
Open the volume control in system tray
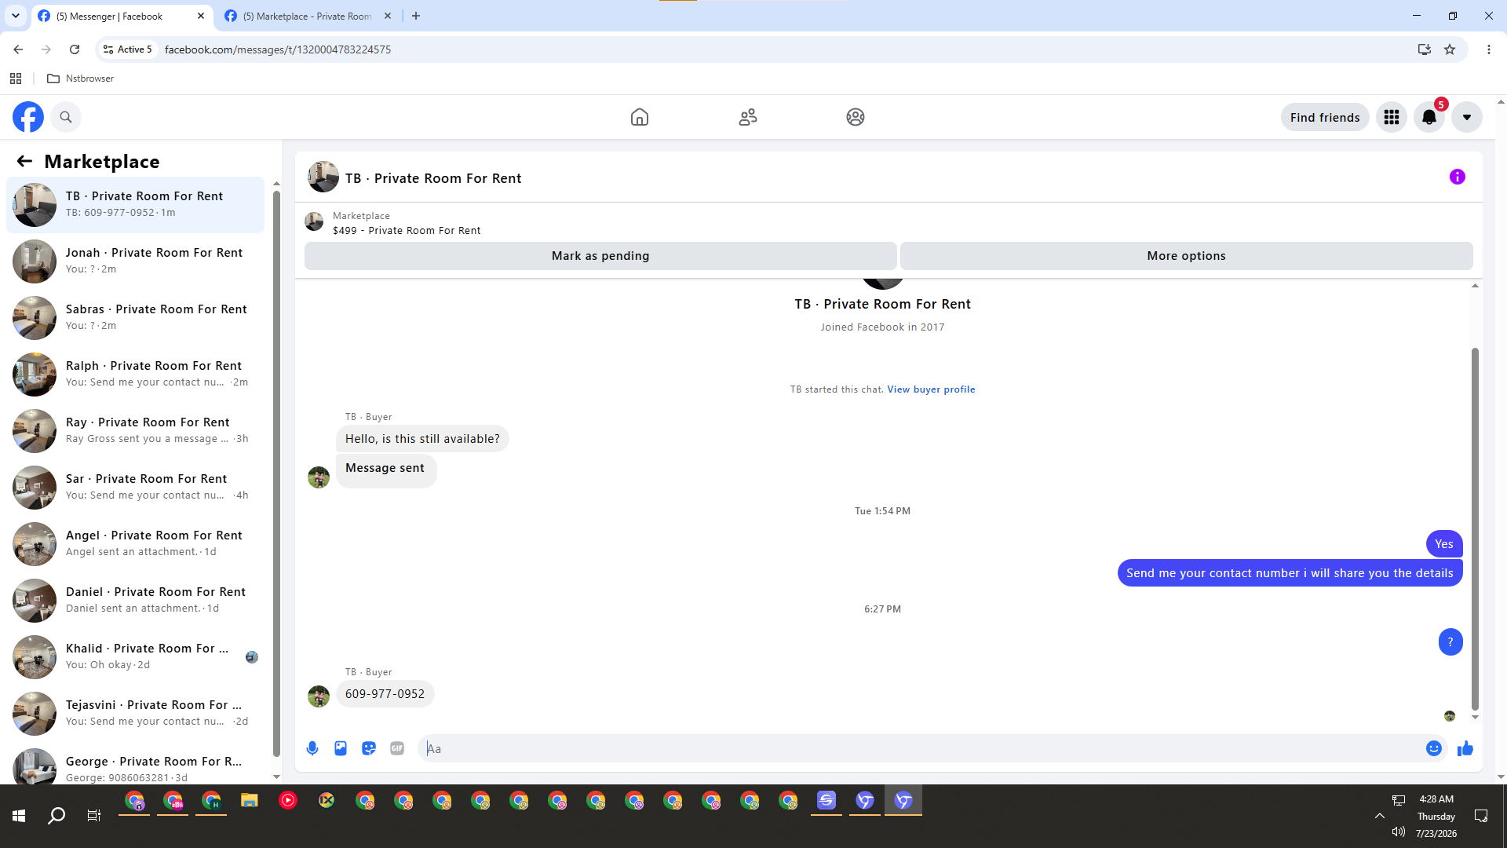1399,832
